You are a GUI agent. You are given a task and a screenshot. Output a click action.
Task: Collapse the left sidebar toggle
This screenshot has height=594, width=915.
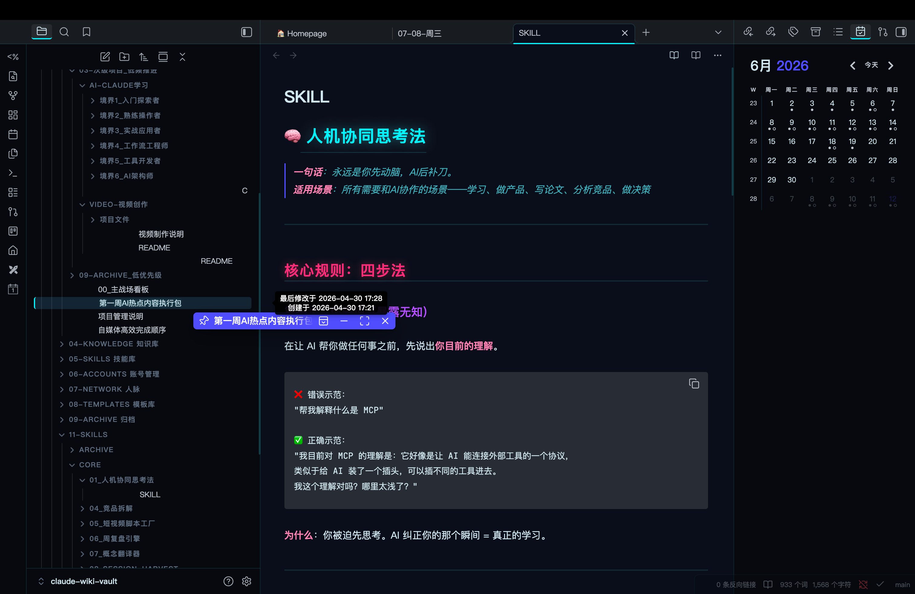coord(246,32)
